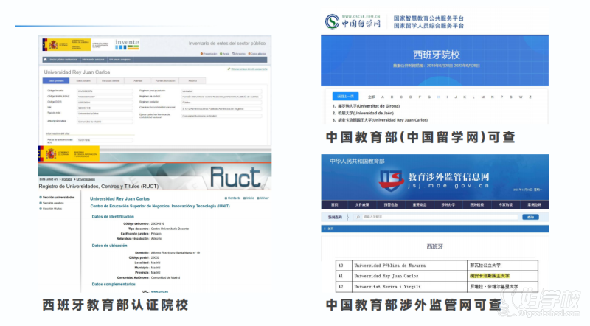The image size is (590, 326).
Task: Click the home icon in invente navbar
Action: (x=46, y=60)
